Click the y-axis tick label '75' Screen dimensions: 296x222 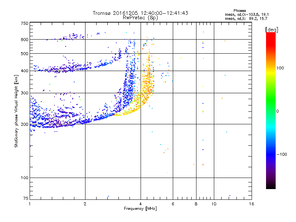coord(26,198)
